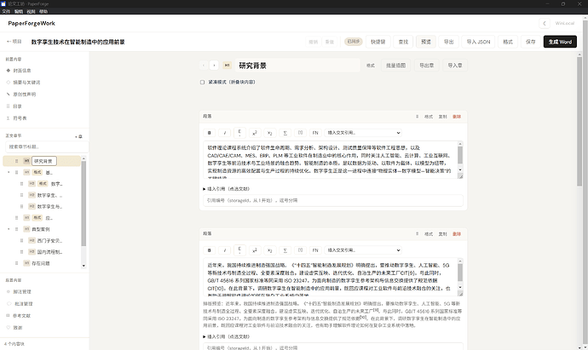Click the 导出 button in top toolbar
This screenshot has width=588, height=350.
point(448,42)
